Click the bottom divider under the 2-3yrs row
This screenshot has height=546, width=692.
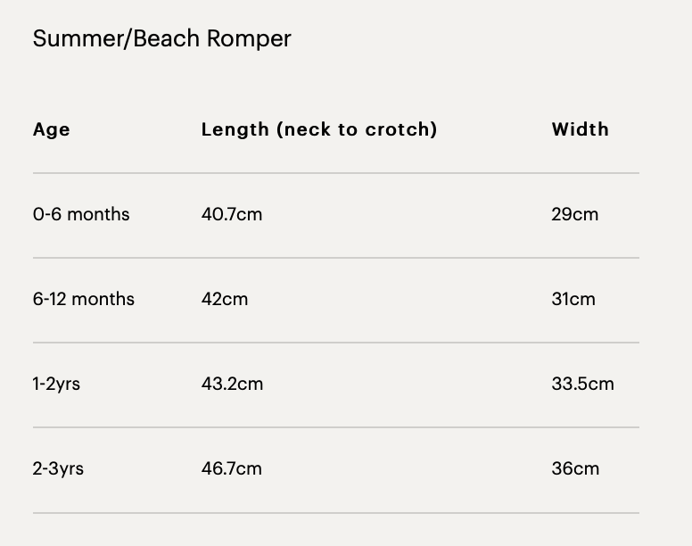click(x=336, y=513)
